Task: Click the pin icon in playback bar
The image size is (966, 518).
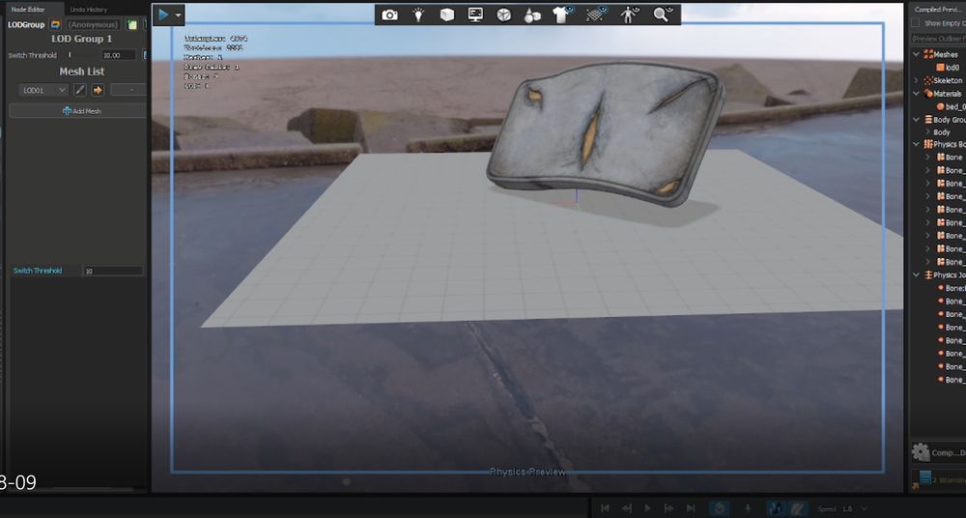Action: point(748,508)
